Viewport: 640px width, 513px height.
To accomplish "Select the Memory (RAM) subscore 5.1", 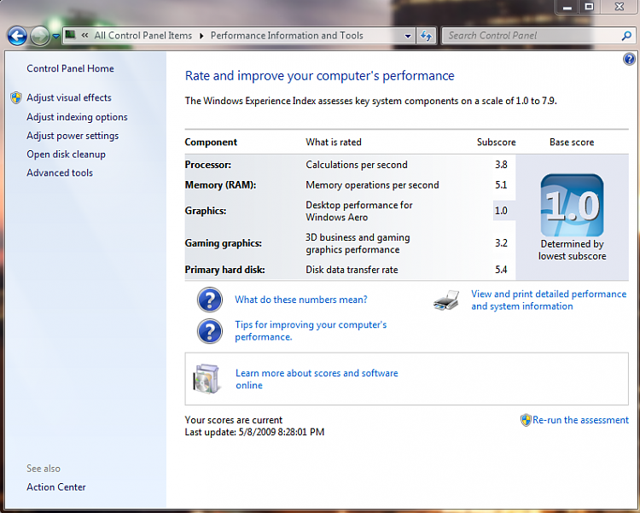I will pos(501,185).
